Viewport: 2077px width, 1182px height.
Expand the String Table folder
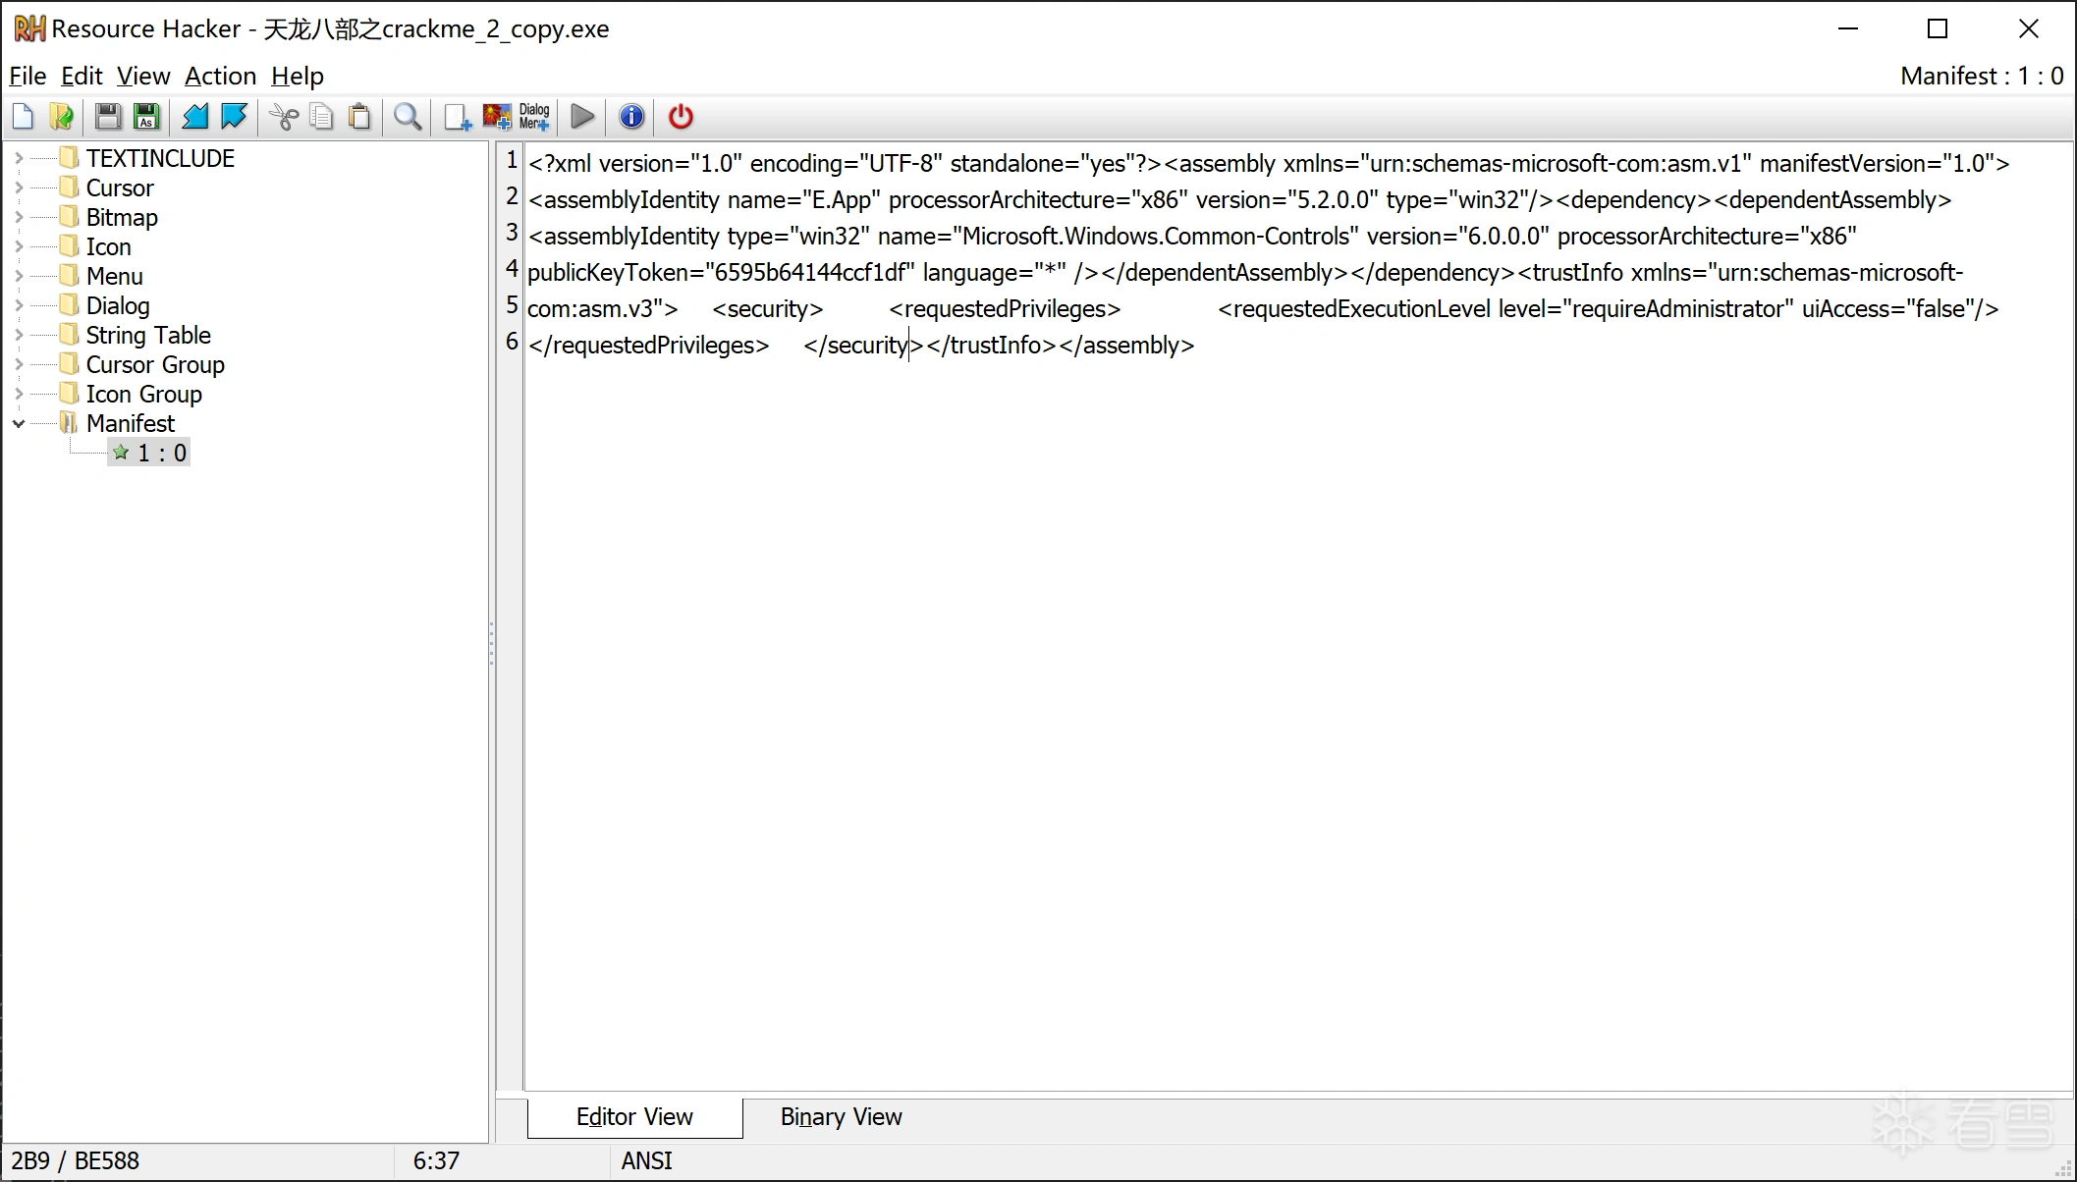pyautogui.click(x=19, y=335)
